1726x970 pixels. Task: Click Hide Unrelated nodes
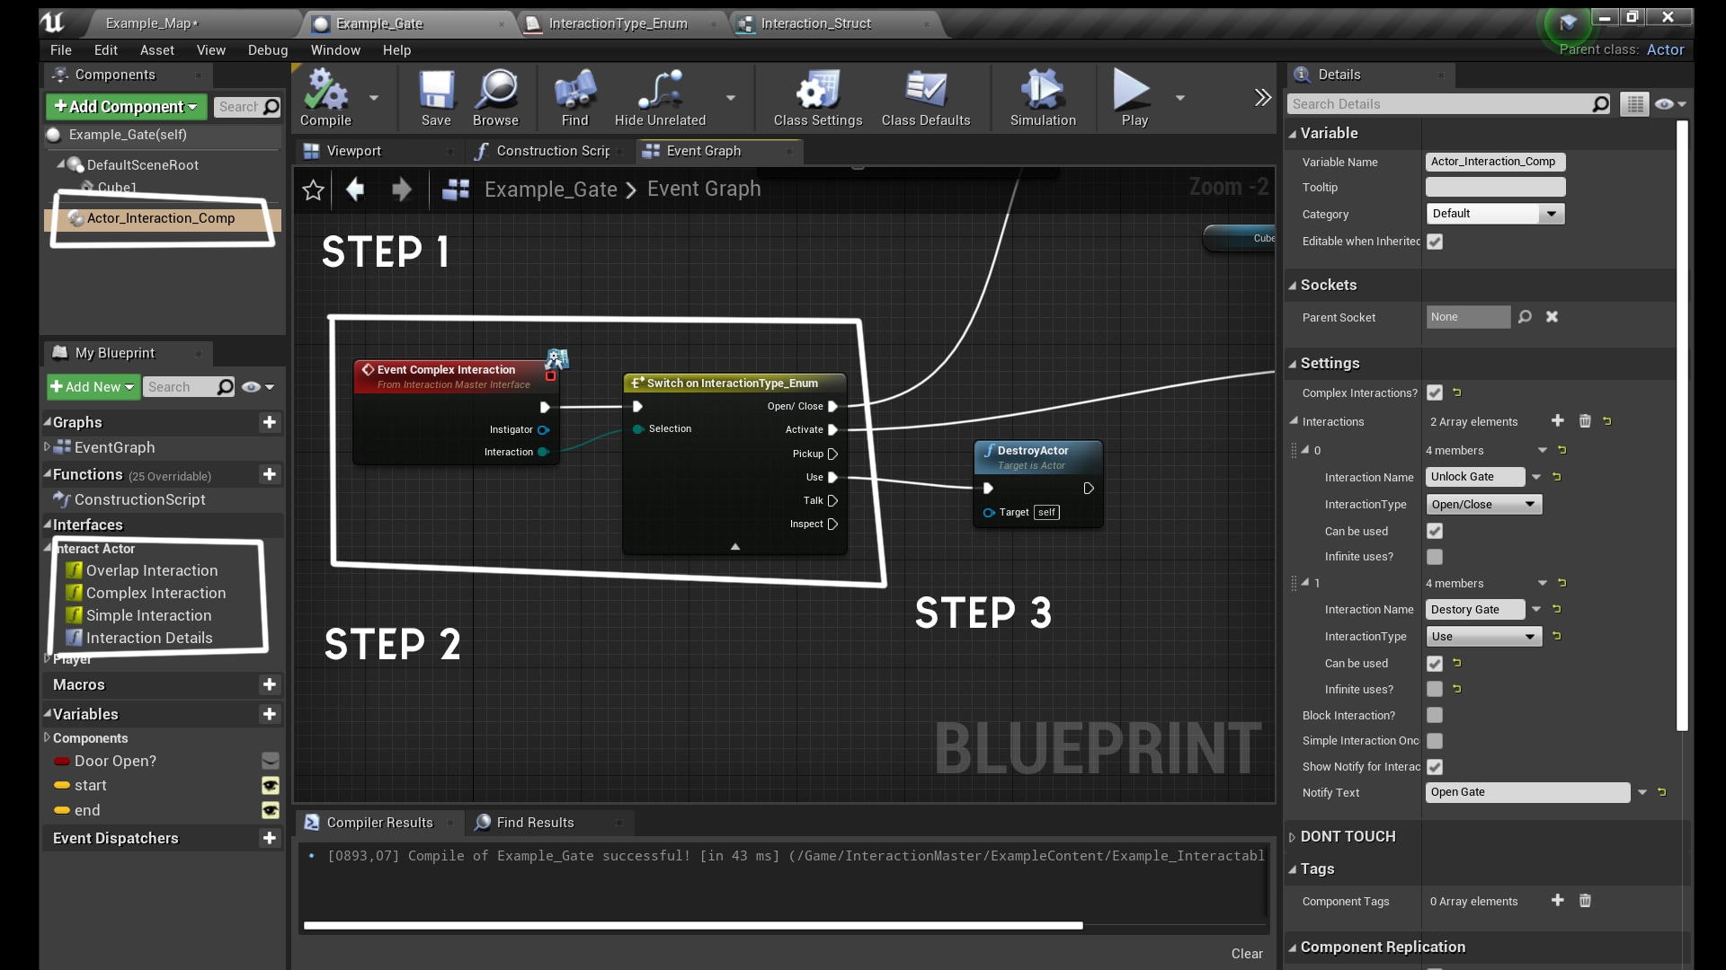pos(660,97)
